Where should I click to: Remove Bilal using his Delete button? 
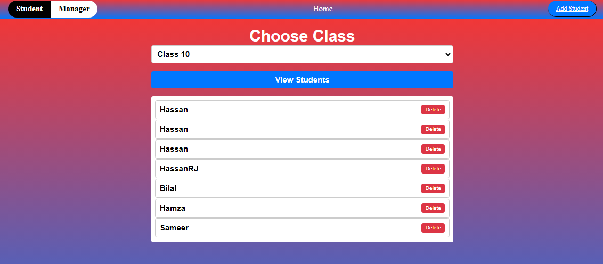(433, 188)
